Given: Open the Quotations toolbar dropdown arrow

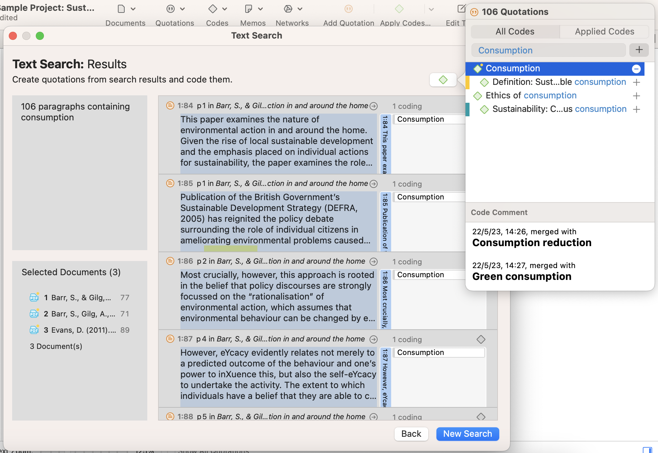Looking at the screenshot, I should (182, 9).
